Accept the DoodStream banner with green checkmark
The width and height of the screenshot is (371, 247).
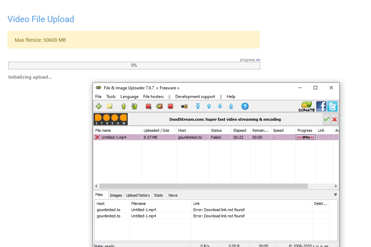coord(326,119)
